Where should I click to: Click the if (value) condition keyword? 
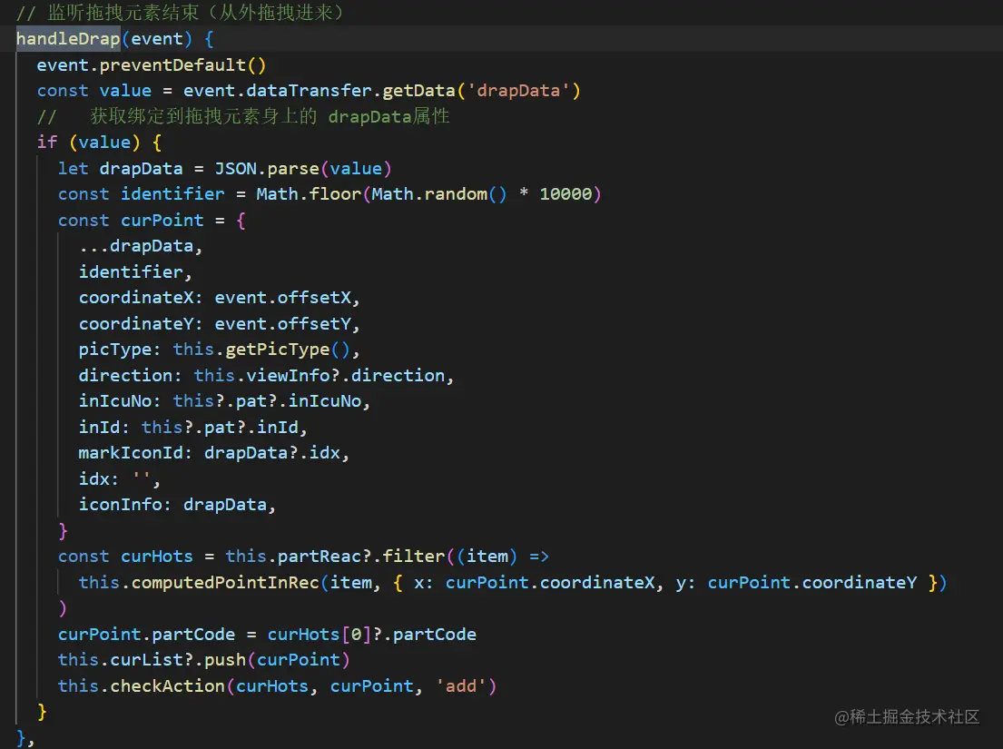pos(46,142)
